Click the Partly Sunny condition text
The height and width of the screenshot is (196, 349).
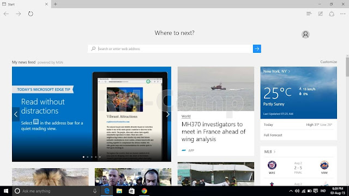click(x=274, y=104)
